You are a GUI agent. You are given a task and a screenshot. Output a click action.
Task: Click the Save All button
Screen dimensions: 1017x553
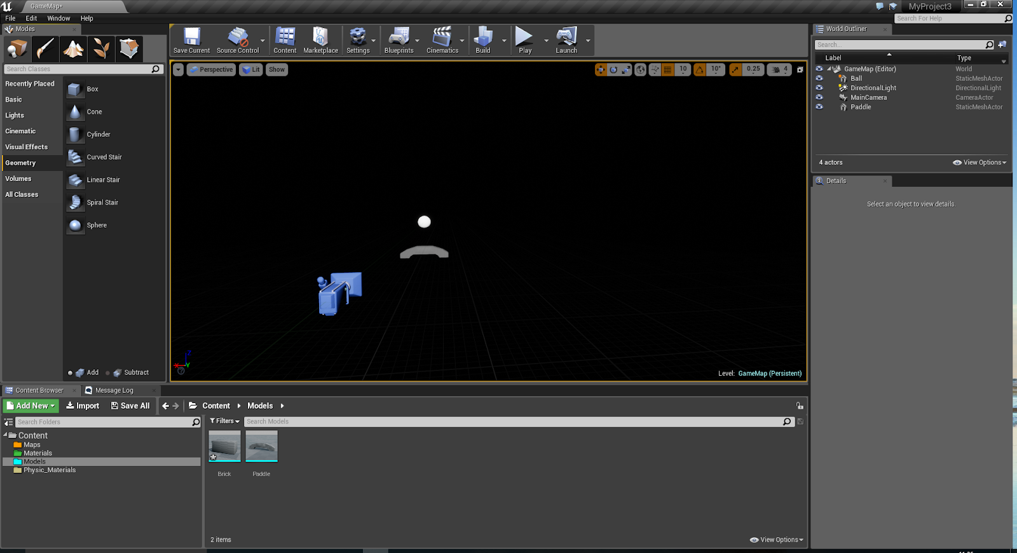point(130,406)
